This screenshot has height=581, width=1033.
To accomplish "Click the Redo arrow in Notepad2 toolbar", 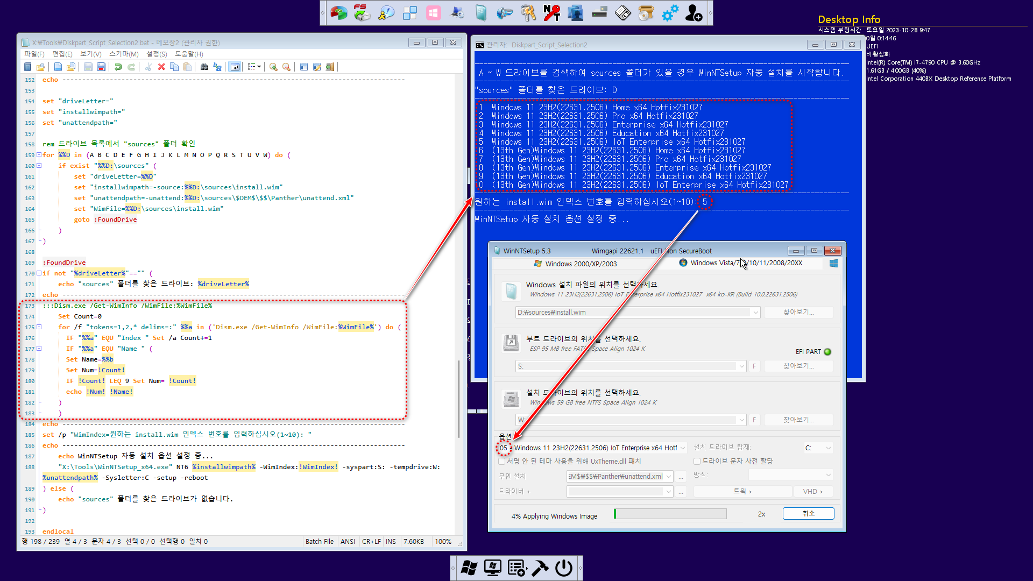I will point(131,67).
